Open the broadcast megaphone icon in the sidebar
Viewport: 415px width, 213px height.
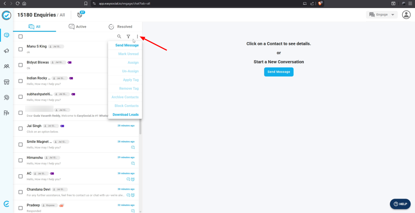pos(6,51)
